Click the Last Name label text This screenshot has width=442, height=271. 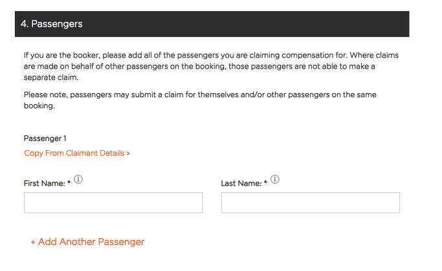coord(241,184)
